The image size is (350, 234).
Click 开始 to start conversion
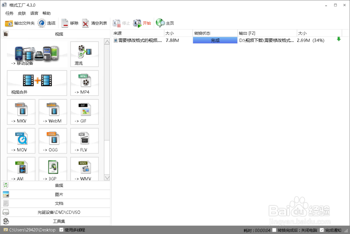pos(142,23)
